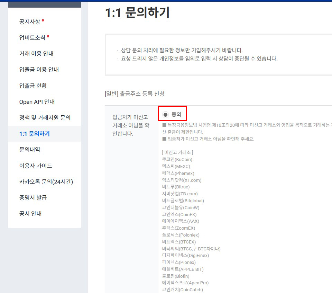Select the 1:1 문의하기 sidebar item

35,134
